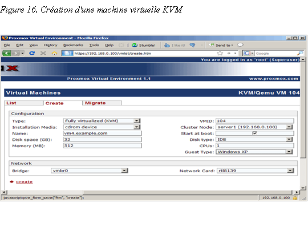Open the Guest Type dropdown
The width and height of the screenshot is (308, 239).
click(254, 152)
